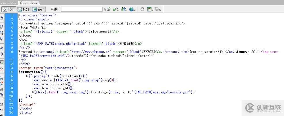The height and width of the screenshot is (116, 284).
Task: Open the preview in browser globe menu
Action: (x=132, y=9)
